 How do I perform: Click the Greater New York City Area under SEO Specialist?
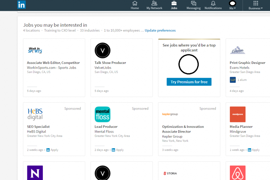click(45, 136)
